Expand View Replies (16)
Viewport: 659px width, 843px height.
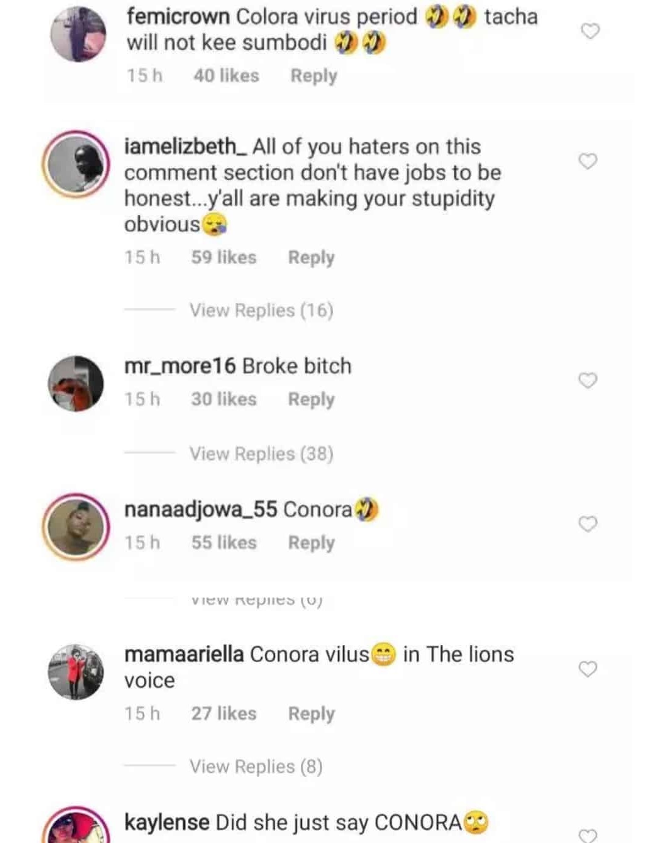(x=261, y=310)
